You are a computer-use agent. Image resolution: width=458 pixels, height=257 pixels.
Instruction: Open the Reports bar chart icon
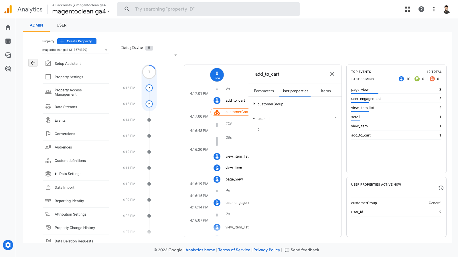tap(8, 41)
